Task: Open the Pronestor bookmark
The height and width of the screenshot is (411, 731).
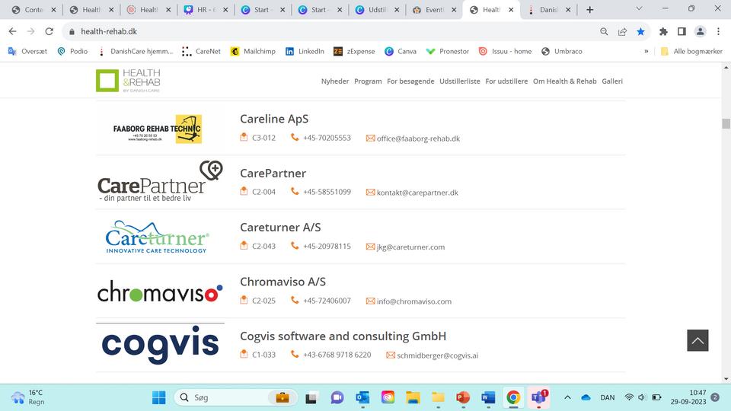Action: [448, 51]
